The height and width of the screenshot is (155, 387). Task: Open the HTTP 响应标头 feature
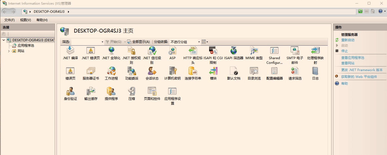click(x=193, y=55)
